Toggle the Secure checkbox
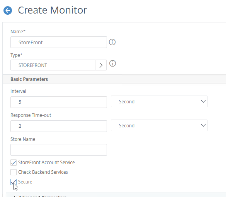This screenshot has height=197, width=226. pos(14,182)
